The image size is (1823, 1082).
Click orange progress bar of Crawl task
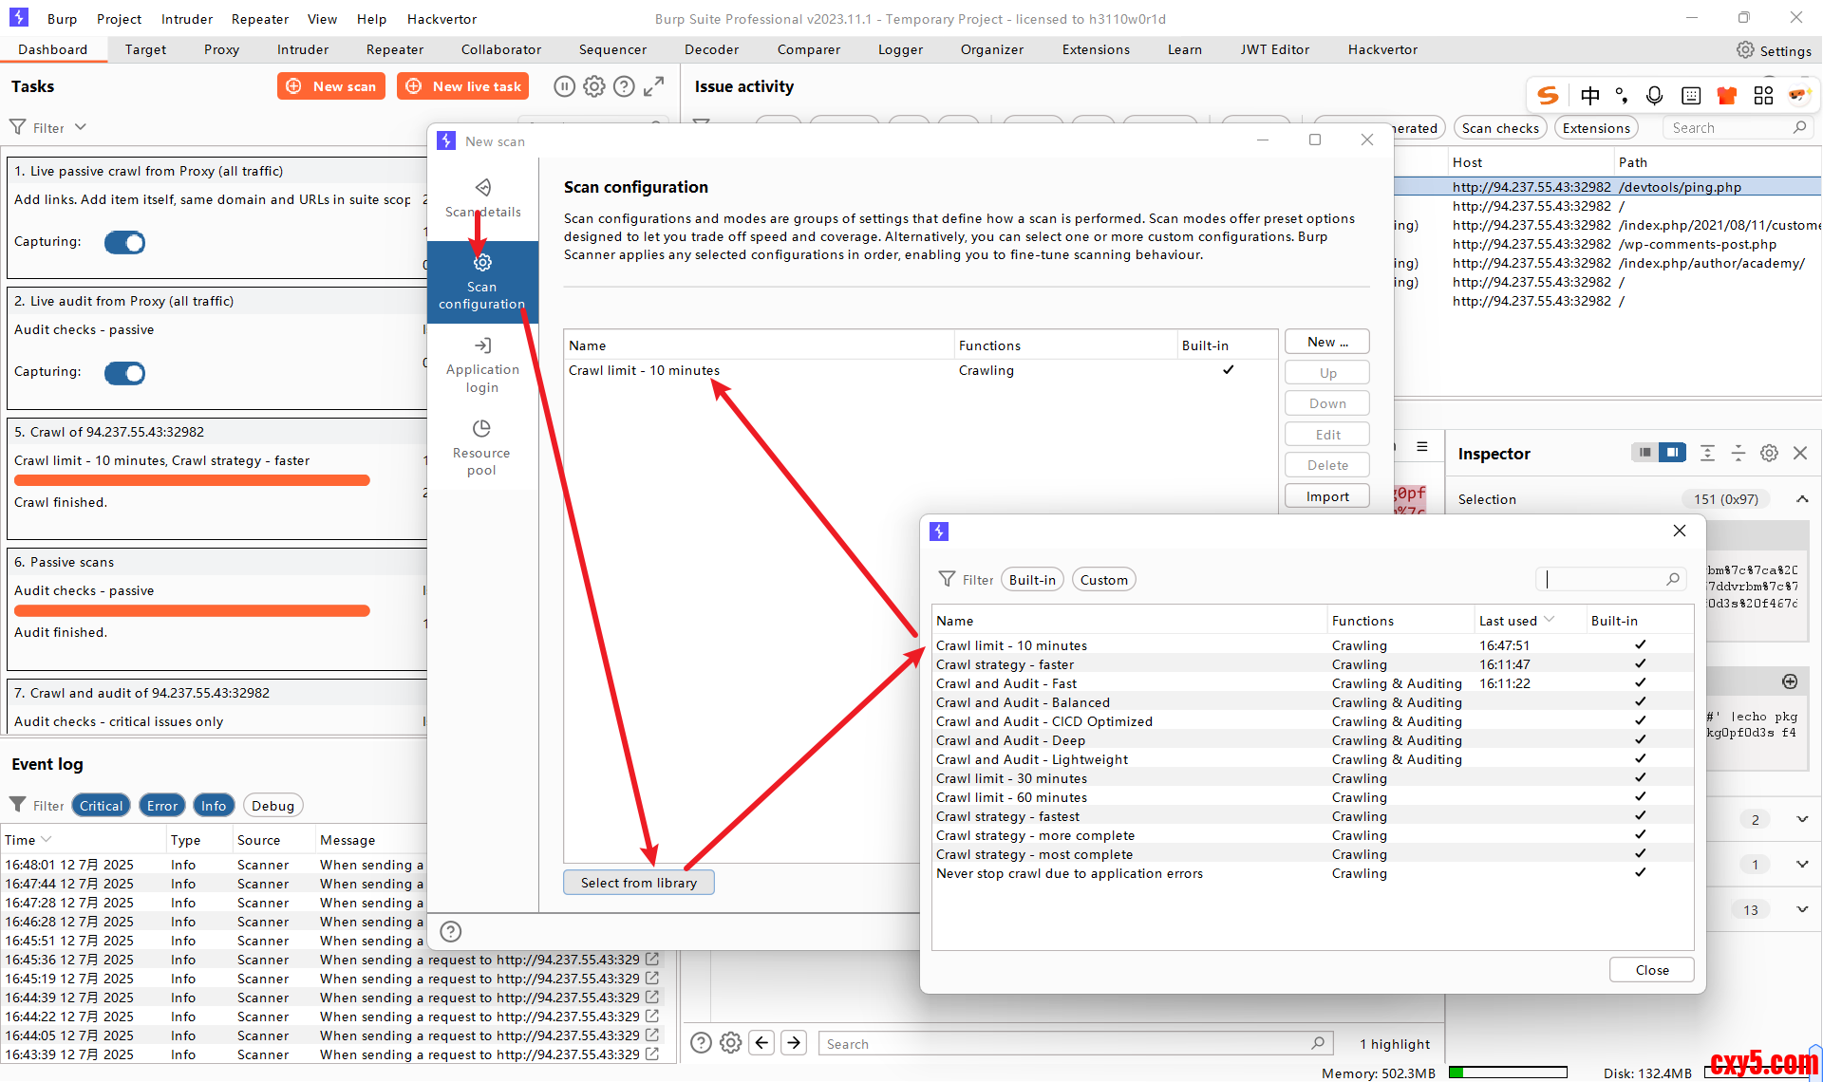click(192, 480)
